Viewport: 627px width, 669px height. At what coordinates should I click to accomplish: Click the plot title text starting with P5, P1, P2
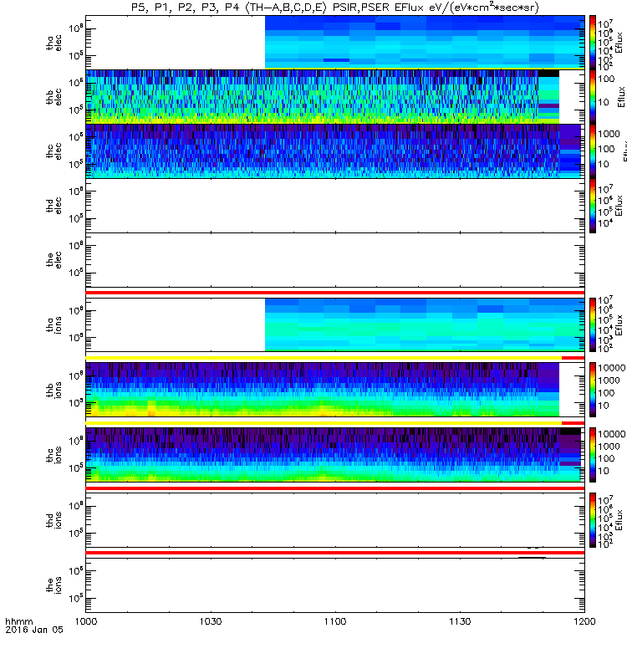coord(335,8)
